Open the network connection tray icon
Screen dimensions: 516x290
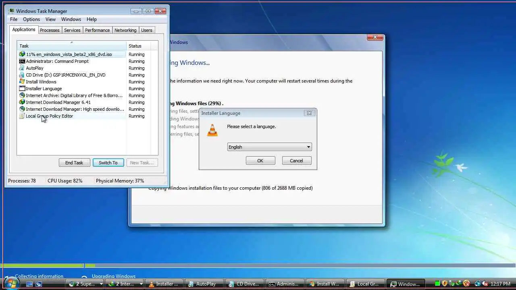coord(477,284)
